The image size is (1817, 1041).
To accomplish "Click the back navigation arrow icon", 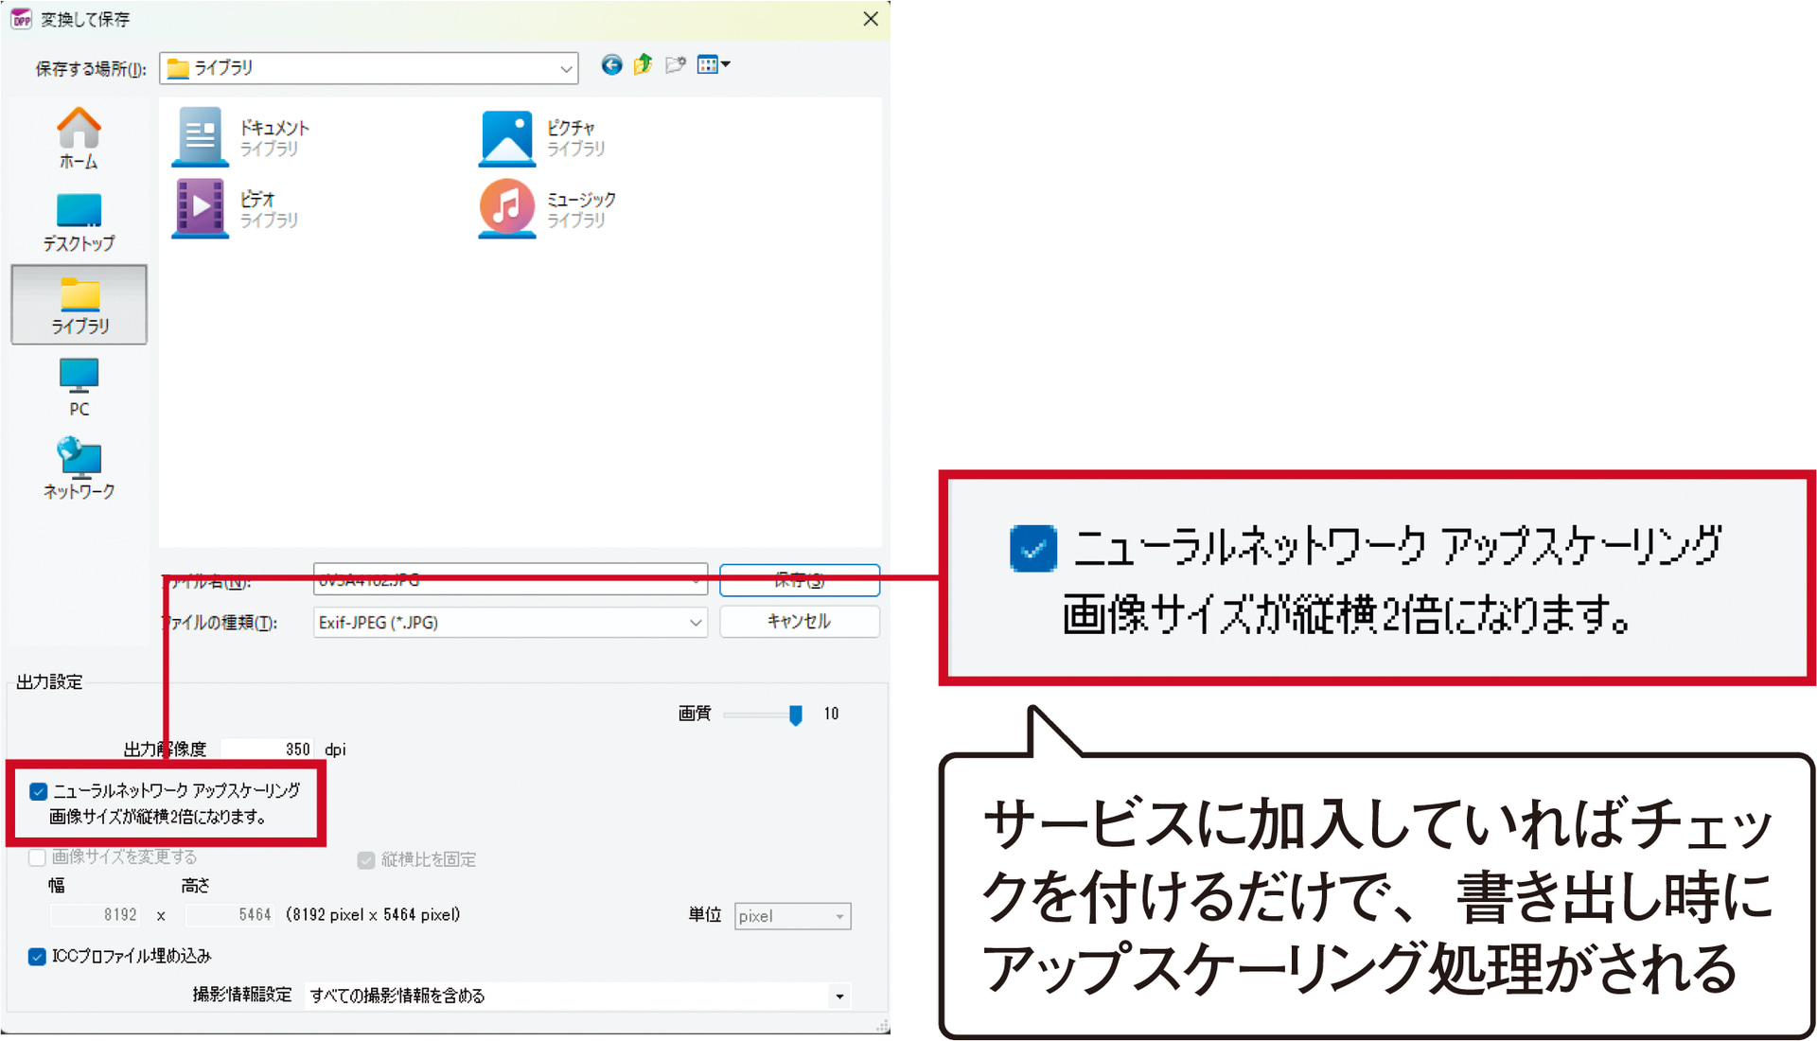I will click(x=611, y=64).
